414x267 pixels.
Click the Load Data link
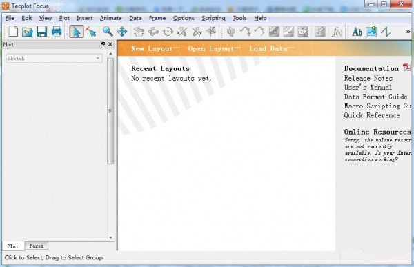click(271, 48)
